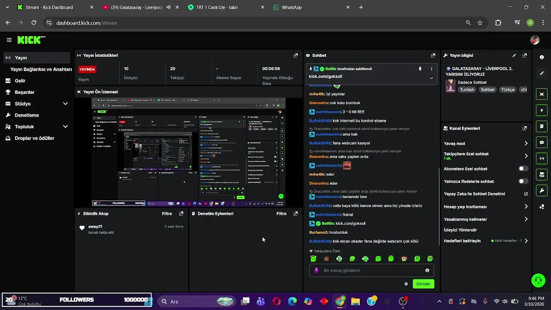Click zoom magnifier icon in address bar
The width and height of the screenshot is (551, 310).
coord(468,23)
